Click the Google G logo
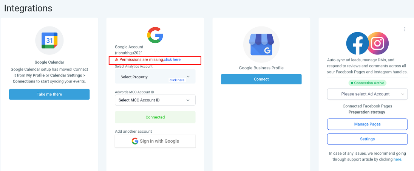This screenshot has height=171, width=414. (x=155, y=35)
